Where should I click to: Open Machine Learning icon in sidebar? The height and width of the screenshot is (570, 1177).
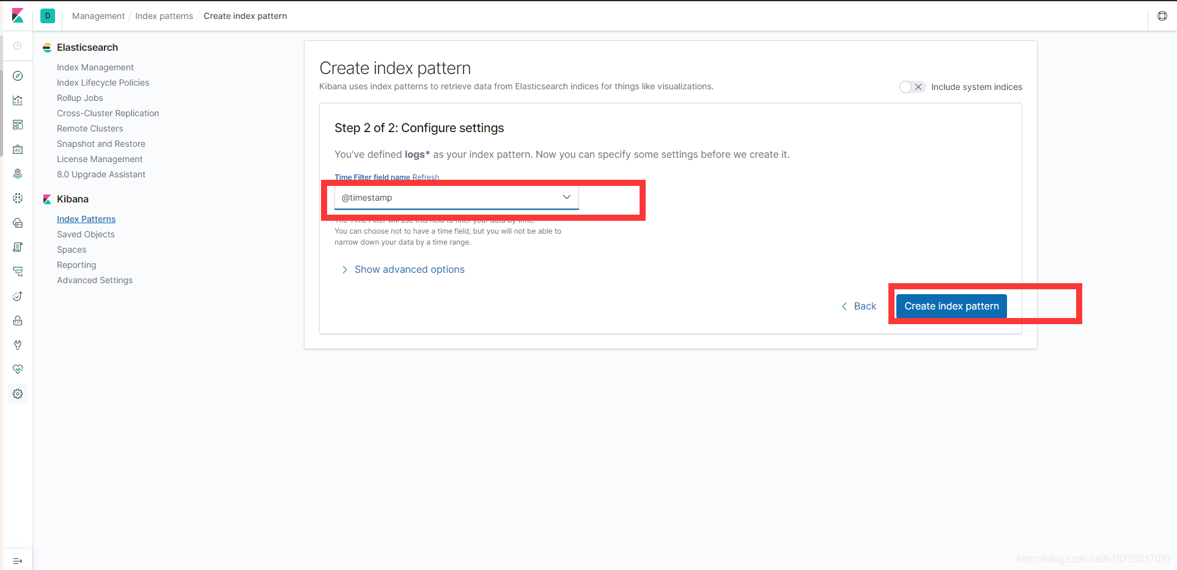click(18, 198)
